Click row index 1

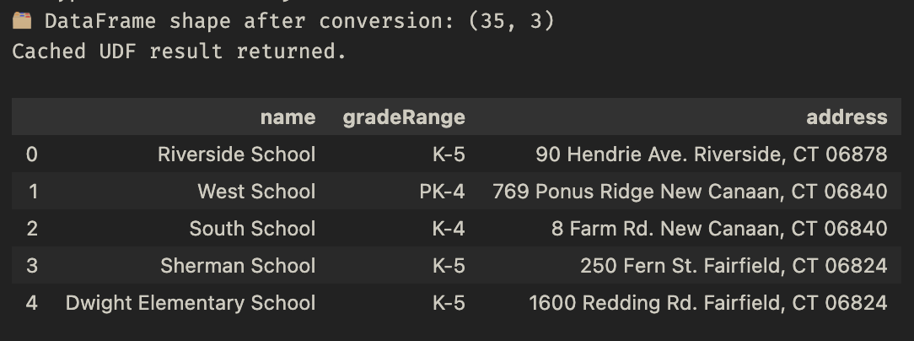click(33, 191)
